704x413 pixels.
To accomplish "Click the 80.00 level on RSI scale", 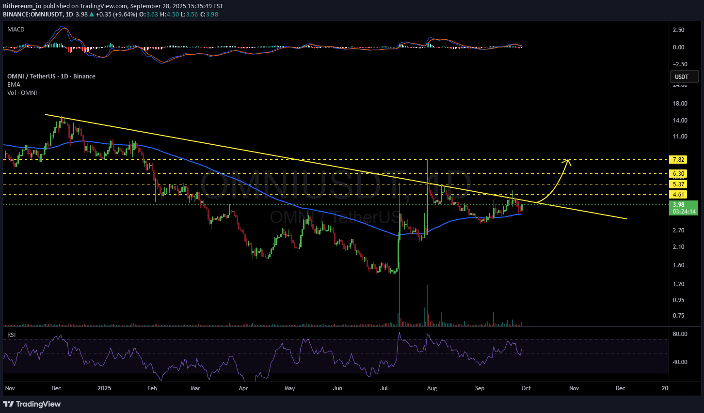I will (680, 334).
